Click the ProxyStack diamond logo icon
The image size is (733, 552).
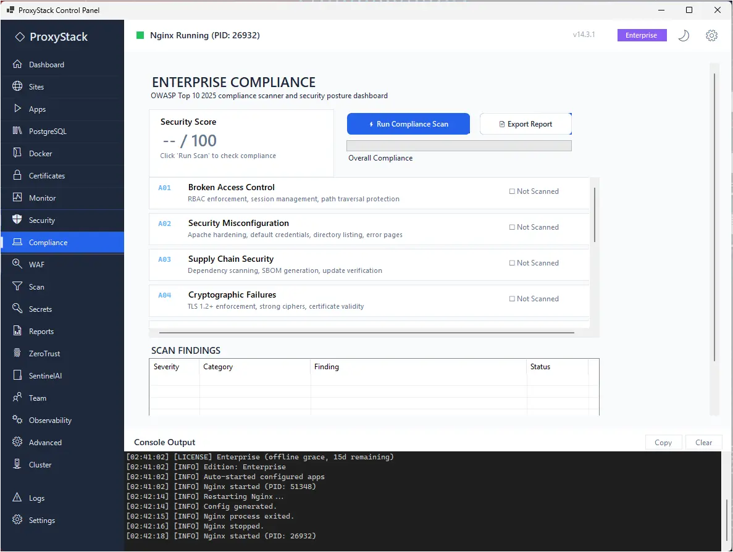[x=20, y=36]
